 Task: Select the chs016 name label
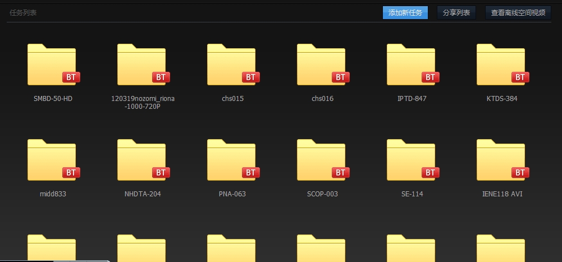[323, 98]
